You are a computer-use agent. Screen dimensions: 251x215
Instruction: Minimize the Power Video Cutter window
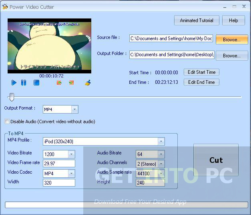point(225,7)
